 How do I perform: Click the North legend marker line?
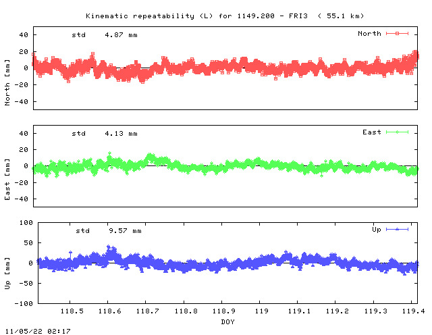click(x=397, y=33)
